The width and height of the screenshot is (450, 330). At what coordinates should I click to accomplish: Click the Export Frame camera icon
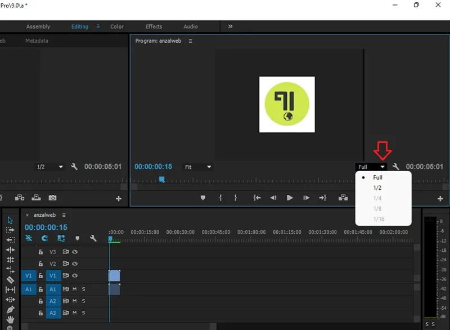coord(52,198)
